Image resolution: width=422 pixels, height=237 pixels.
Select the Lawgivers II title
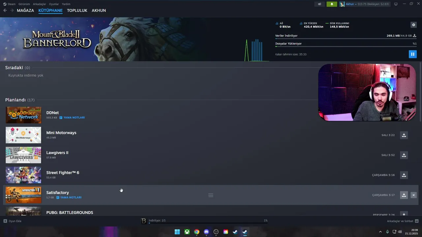click(x=57, y=153)
